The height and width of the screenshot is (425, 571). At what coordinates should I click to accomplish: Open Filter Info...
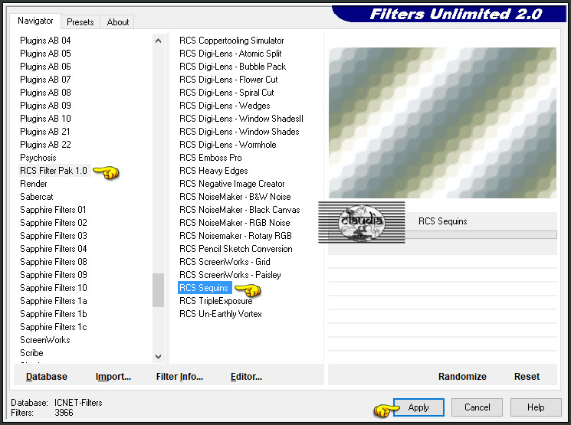179,376
